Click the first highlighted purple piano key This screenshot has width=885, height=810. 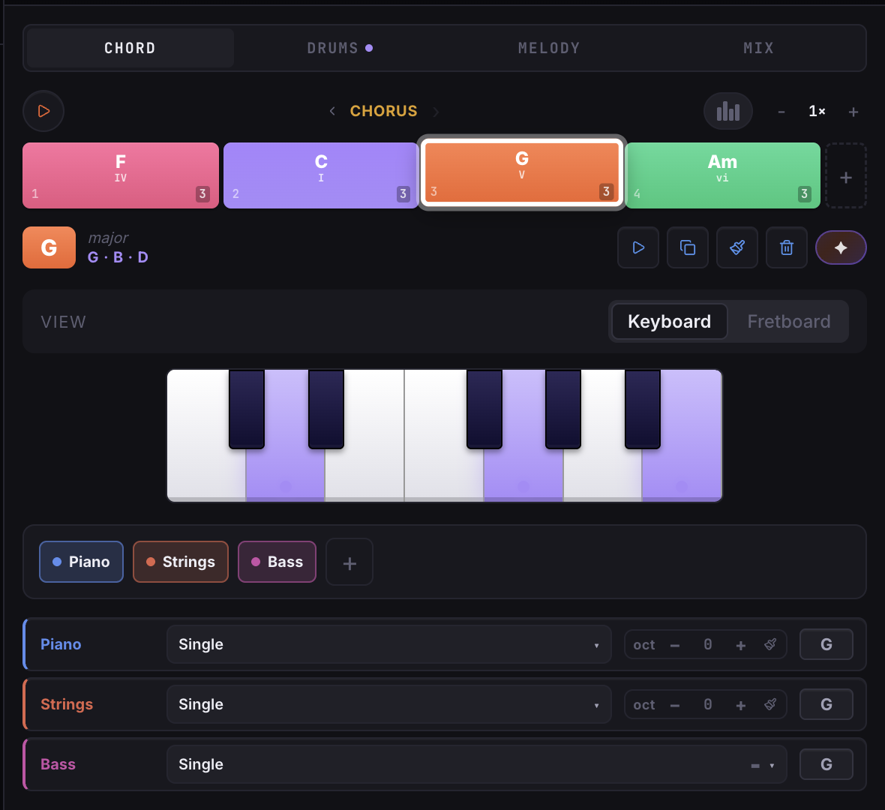point(286,474)
